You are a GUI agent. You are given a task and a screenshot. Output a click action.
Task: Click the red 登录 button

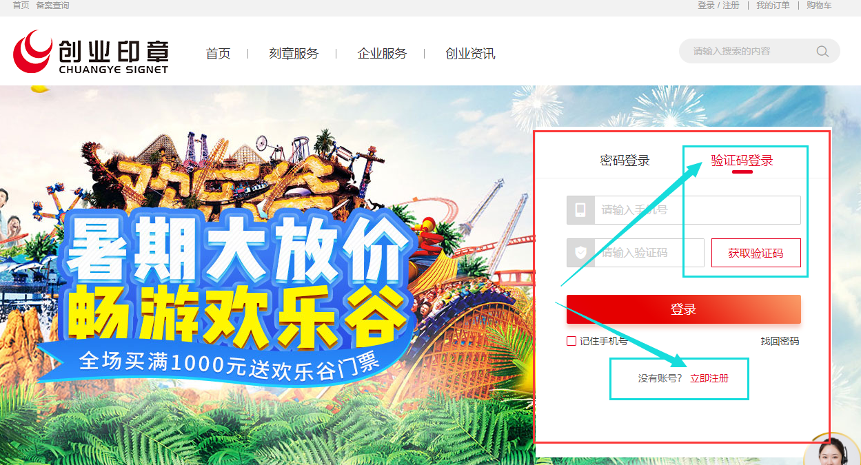click(x=684, y=309)
